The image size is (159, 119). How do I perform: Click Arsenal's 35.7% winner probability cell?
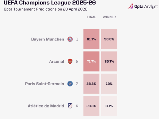tap(109, 61)
